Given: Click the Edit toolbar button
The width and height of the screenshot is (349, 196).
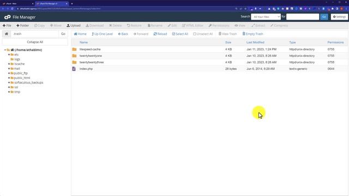Looking at the screenshot, I should click(x=172, y=26).
